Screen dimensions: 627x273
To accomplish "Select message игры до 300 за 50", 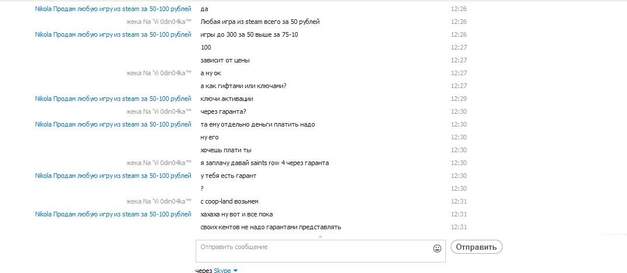I will (x=249, y=35).
